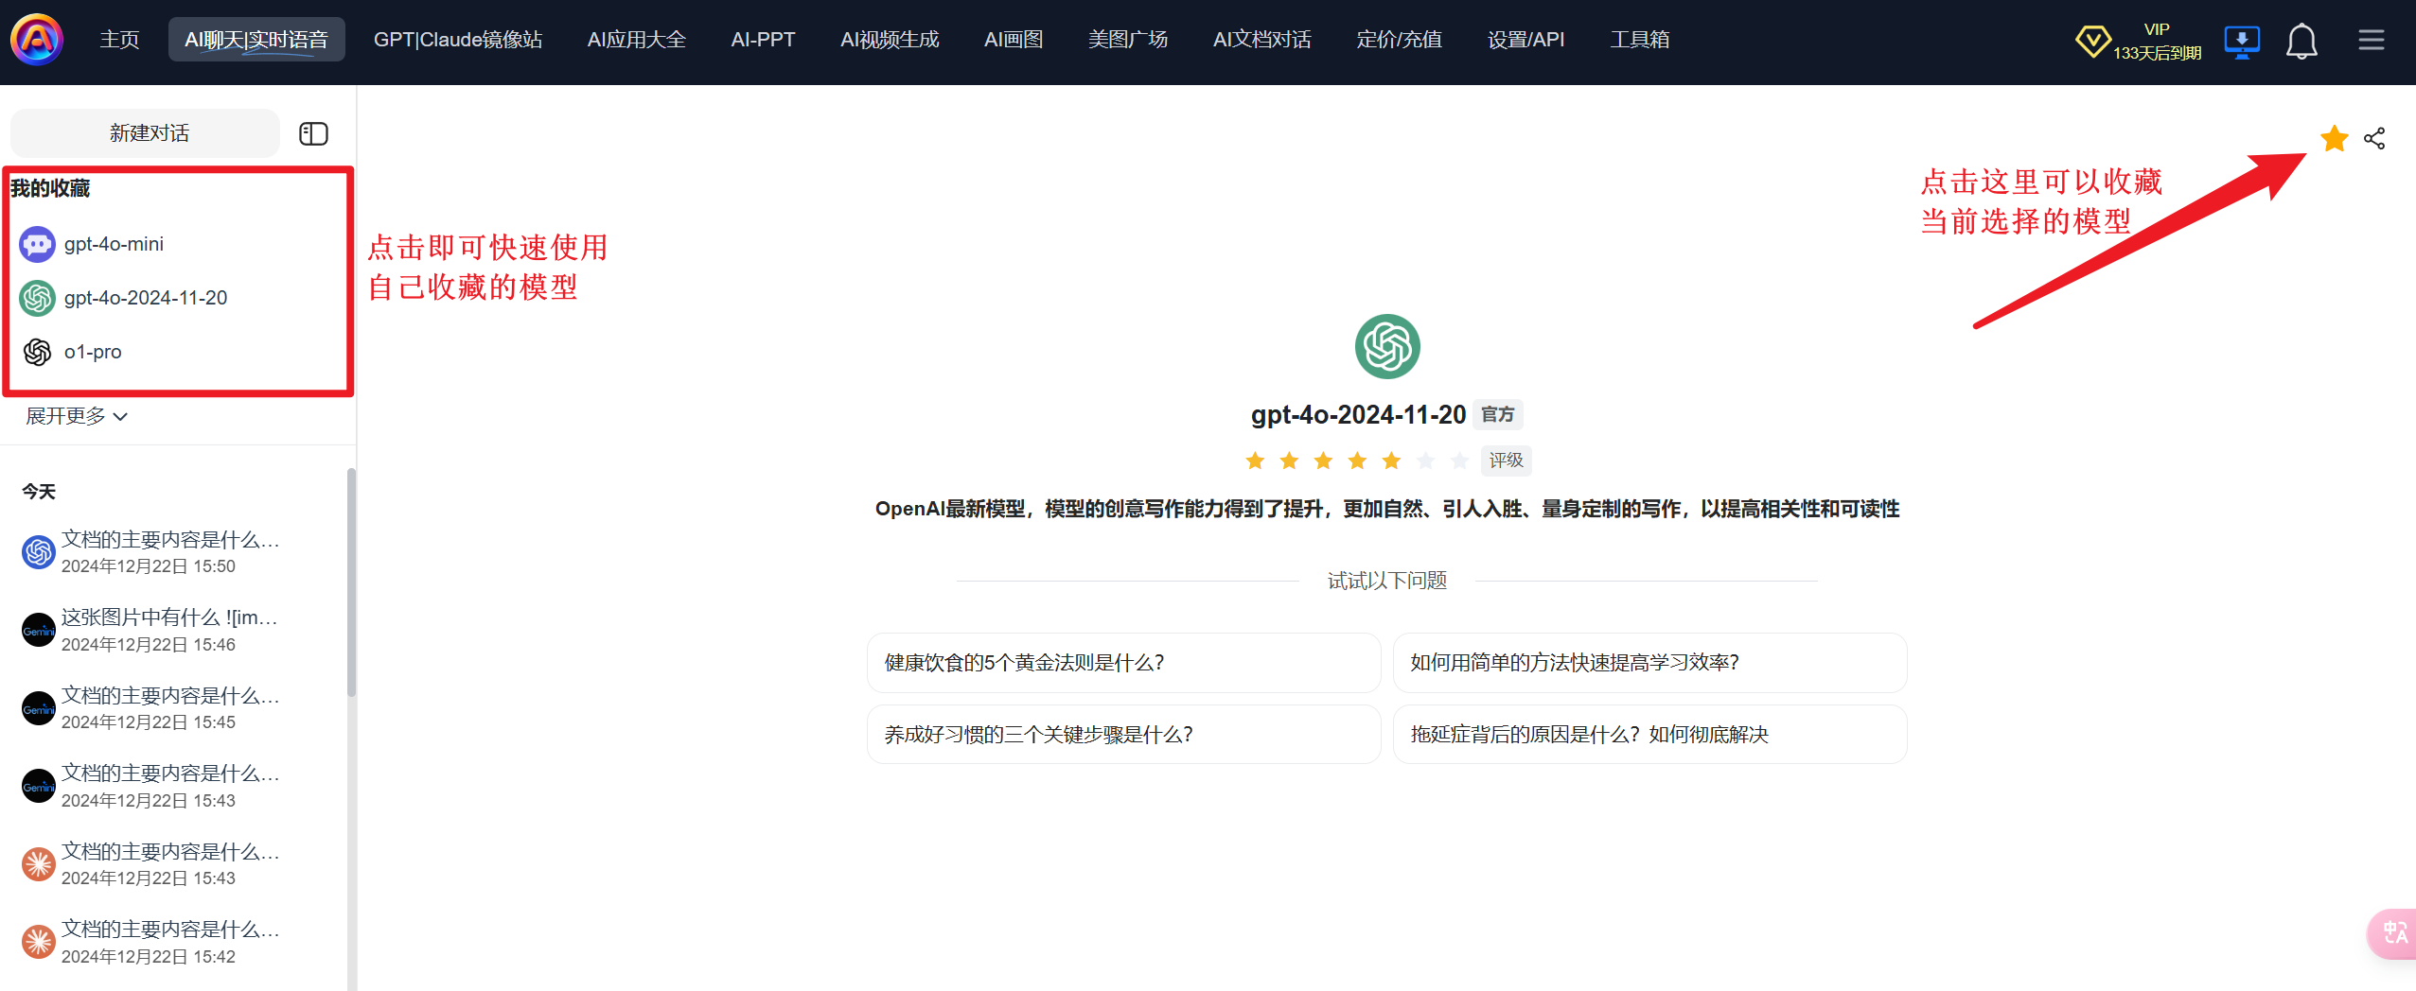Set rating to first star
Viewport: 2416px width, 991px height.
pyautogui.click(x=1255, y=461)
